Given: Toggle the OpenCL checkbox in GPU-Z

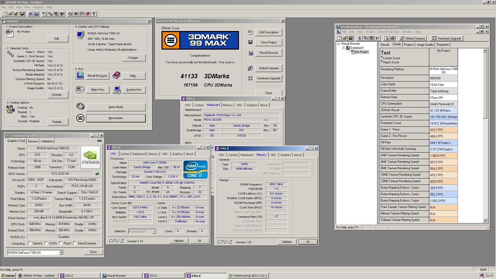Looking at the screenshot, I should pyautogui.click(x=30, y=243).
